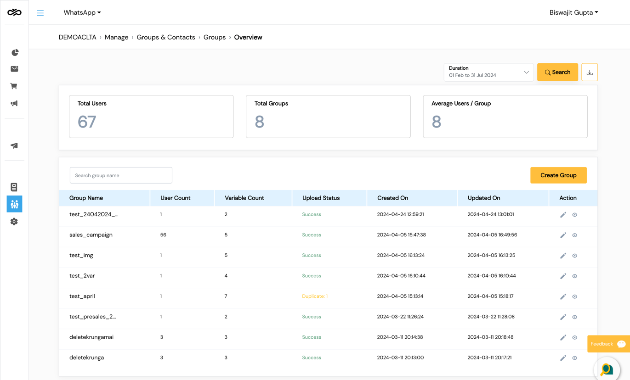The width and height of the screenshot is (630, 380).
Task: Select the deletekrungamai group name
Action: click(x=91, y=337)
